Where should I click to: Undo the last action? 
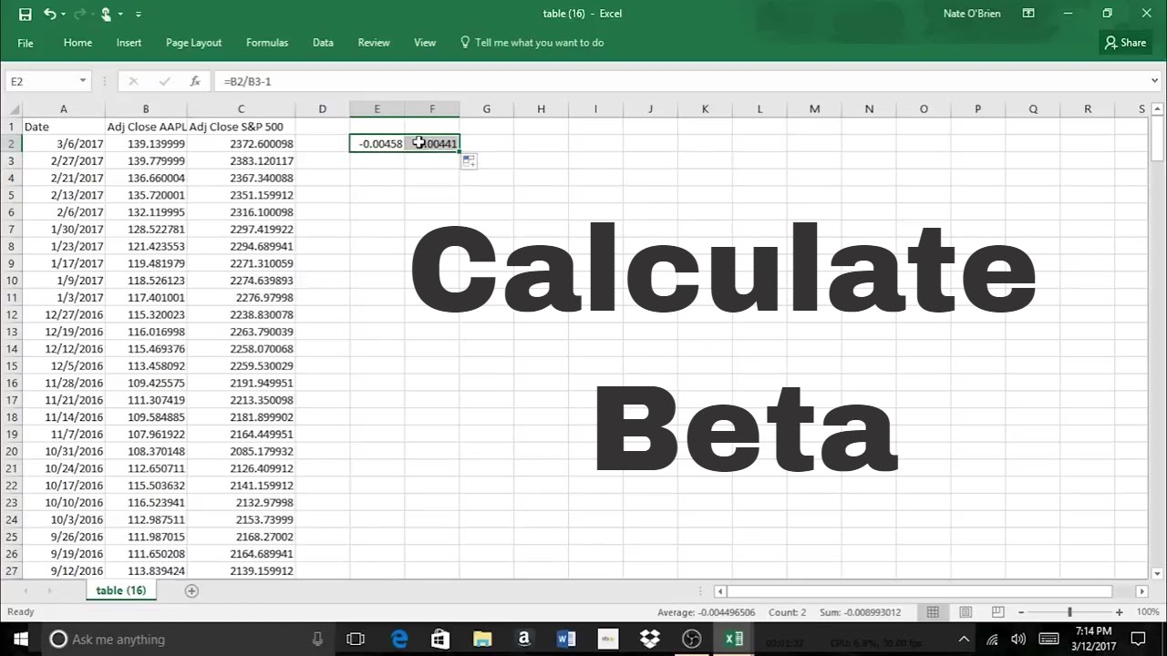[x=49, y=14]
